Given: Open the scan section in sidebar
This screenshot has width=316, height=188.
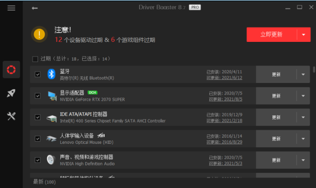Looking at the screenshot, I should (11, 70).
